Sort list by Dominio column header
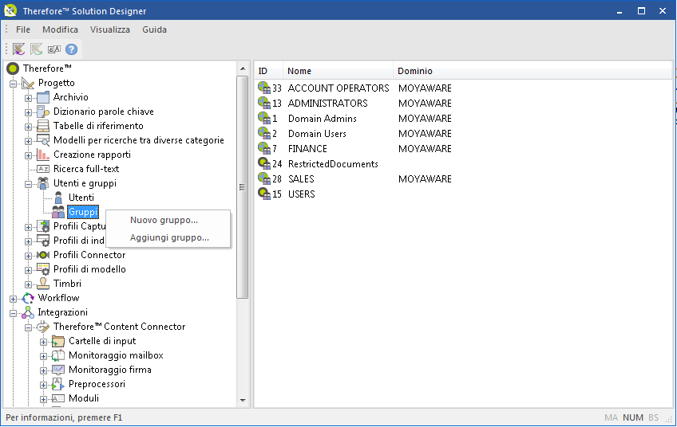The image size is (677, 427). click(x=532, y=71)
